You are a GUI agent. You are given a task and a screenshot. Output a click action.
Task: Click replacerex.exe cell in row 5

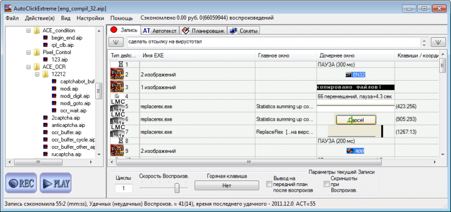tap(198, 107)
